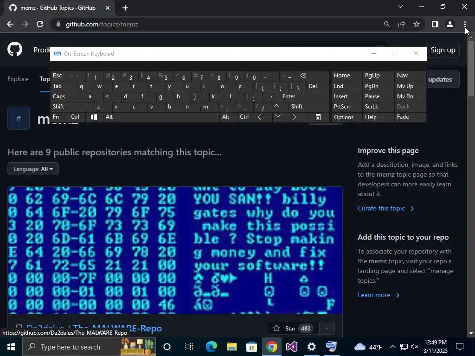The width and height of the screenshot is (475, 356).
Task: Click the github.com/topics/memz address bar
Action: point(218,24)
